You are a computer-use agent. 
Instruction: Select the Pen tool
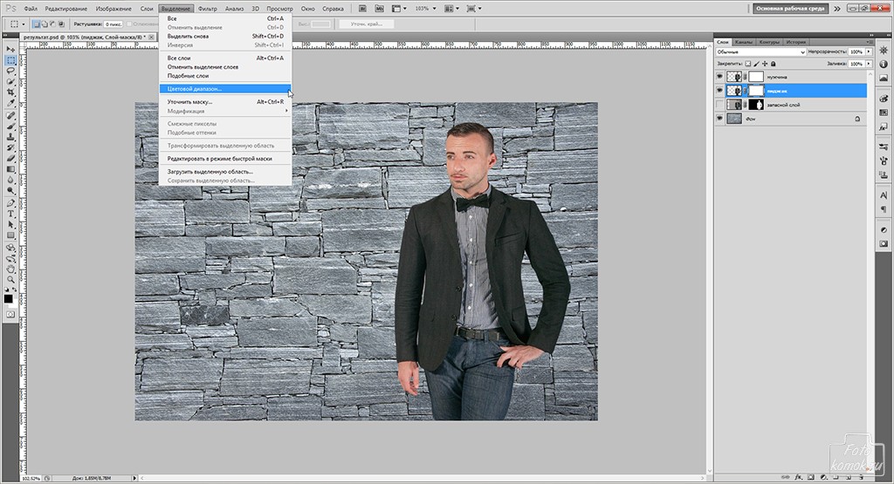tap(10, 203)
